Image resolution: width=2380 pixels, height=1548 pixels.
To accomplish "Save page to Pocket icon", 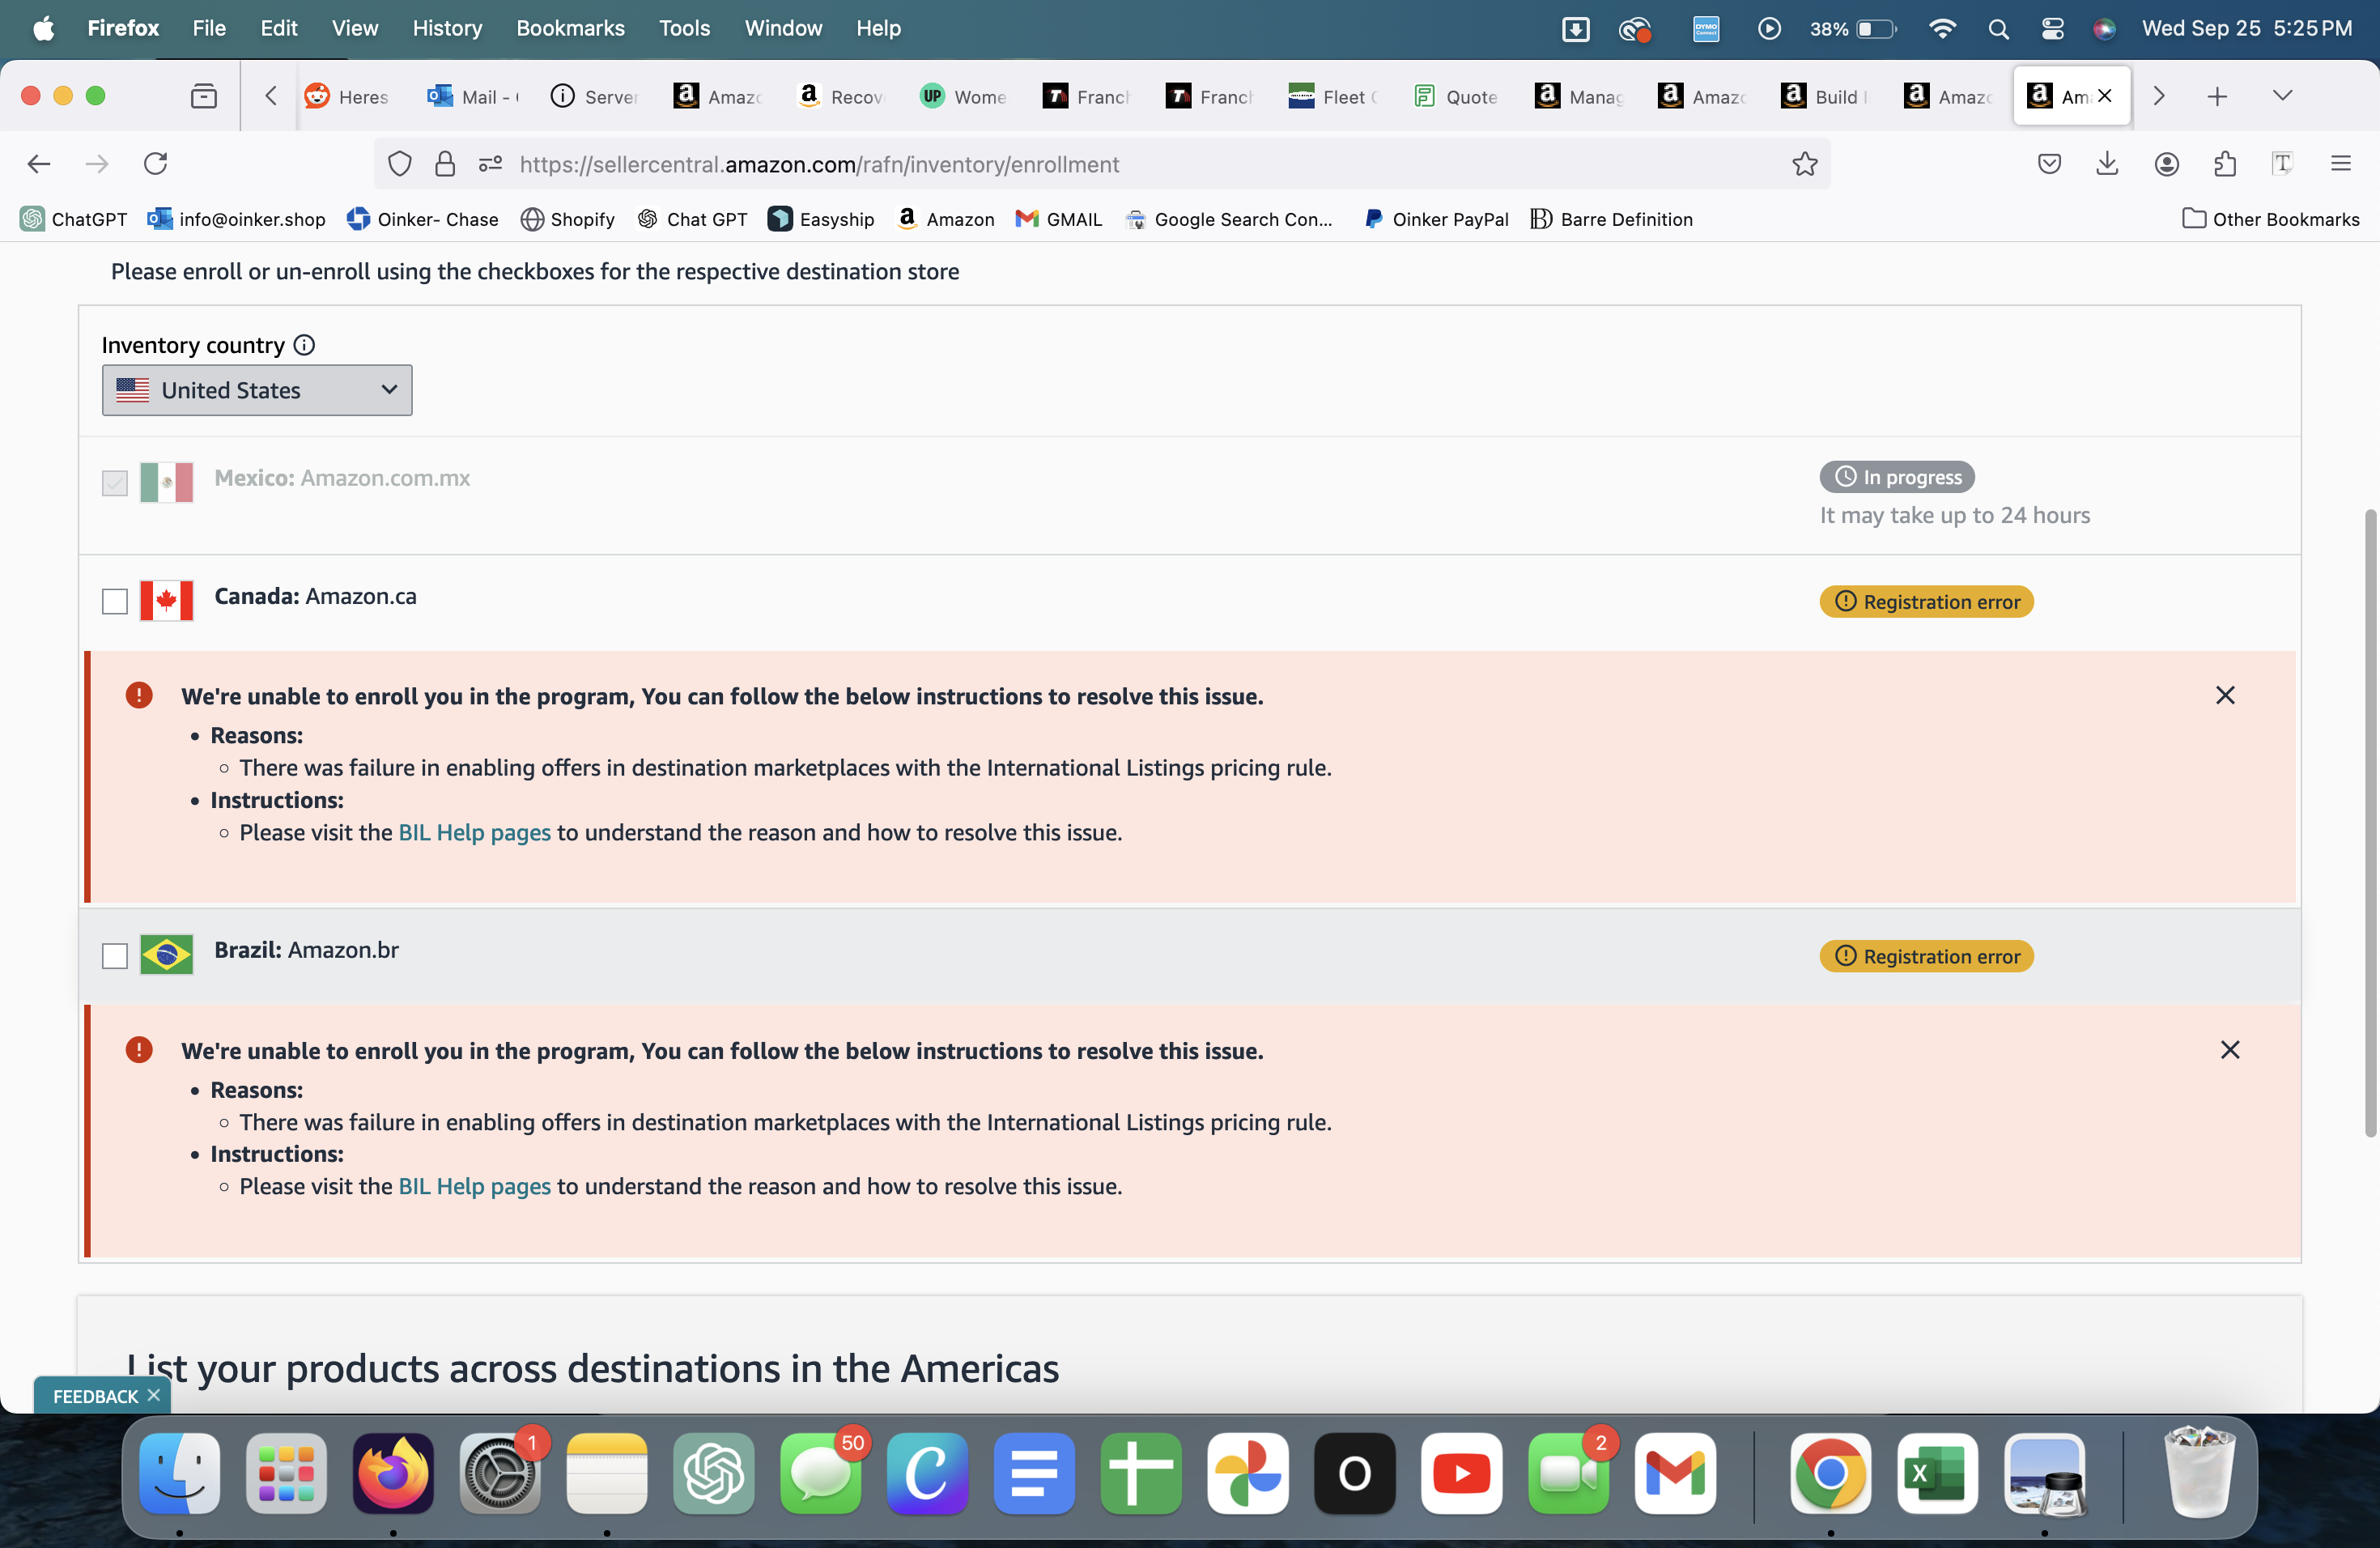I will pyautogui.click(x=2049, y=164).
